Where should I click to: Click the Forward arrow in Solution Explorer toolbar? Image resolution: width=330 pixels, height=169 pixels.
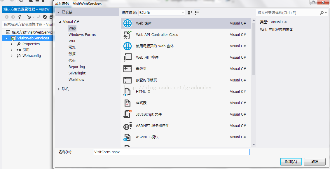(13, 17)
